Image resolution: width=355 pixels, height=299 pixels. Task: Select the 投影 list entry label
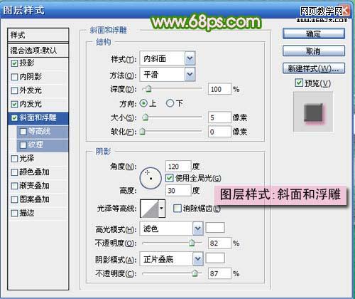tap(27, 63)
